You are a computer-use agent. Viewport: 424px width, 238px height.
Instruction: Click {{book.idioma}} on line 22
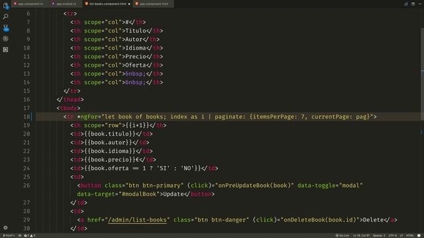(110, 151)
